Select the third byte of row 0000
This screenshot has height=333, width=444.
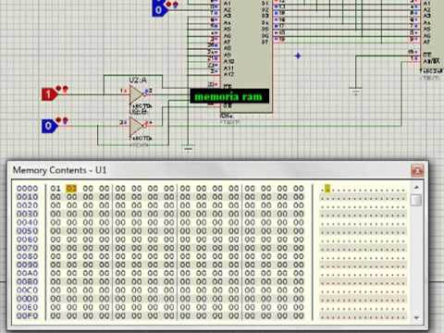pyautogui.click(x=88, y=189)
